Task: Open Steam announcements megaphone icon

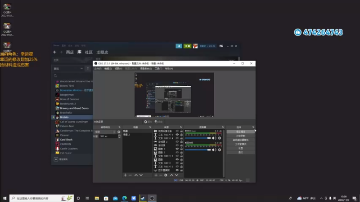Action: click(179, 46)
